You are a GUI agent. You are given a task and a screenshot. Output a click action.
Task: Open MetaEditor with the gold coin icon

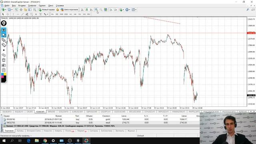click(58, 10)
